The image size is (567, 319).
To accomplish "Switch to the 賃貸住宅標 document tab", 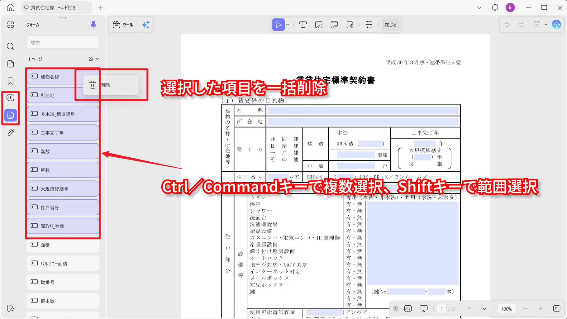I will tap(57, 7).
